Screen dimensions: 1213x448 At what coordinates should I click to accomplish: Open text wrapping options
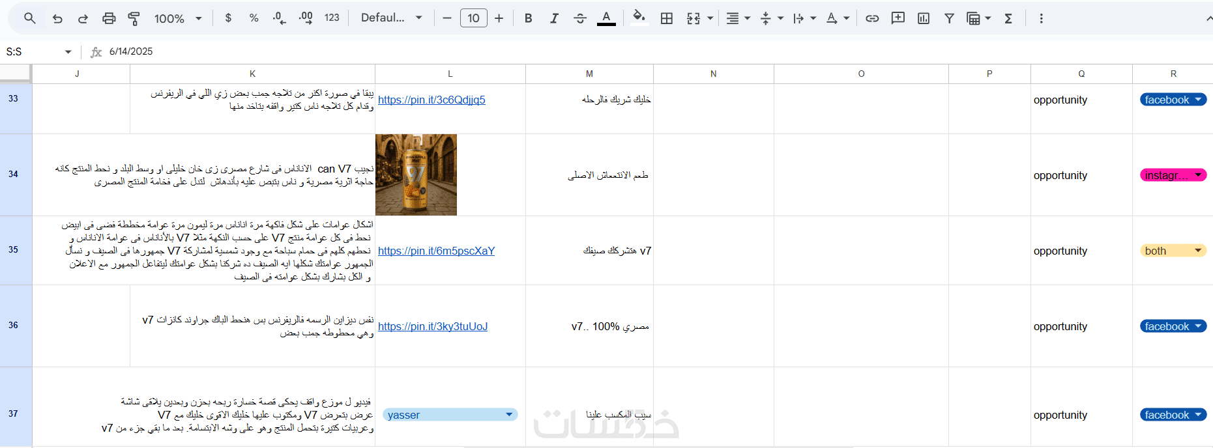(x=804, y=18)
